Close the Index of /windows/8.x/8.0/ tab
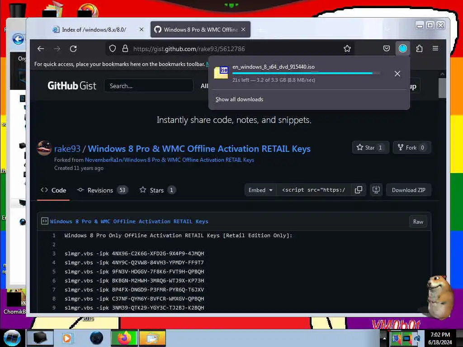The width and height of the screenshot is (463, 347). [142, 29]
